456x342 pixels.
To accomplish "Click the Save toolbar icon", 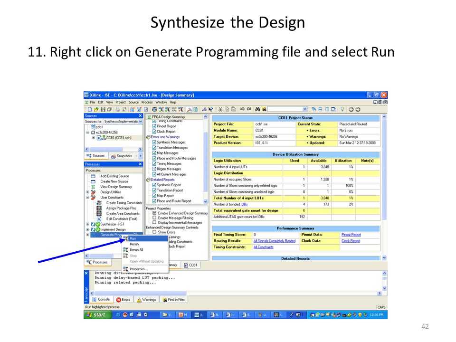I will [x=103, y=109].
